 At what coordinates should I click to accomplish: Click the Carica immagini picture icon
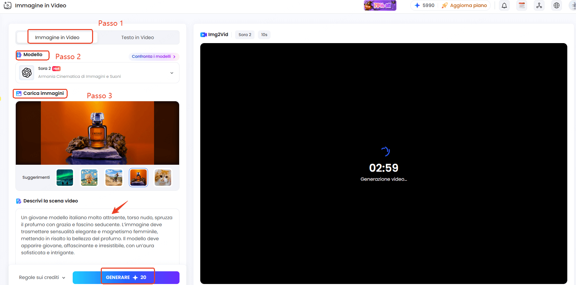19,94
